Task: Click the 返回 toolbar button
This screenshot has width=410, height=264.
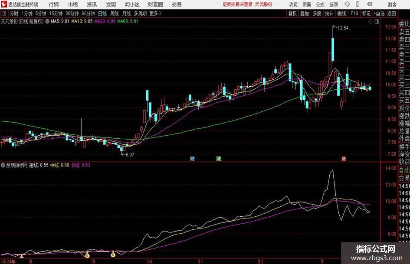Action: (391, 13)
